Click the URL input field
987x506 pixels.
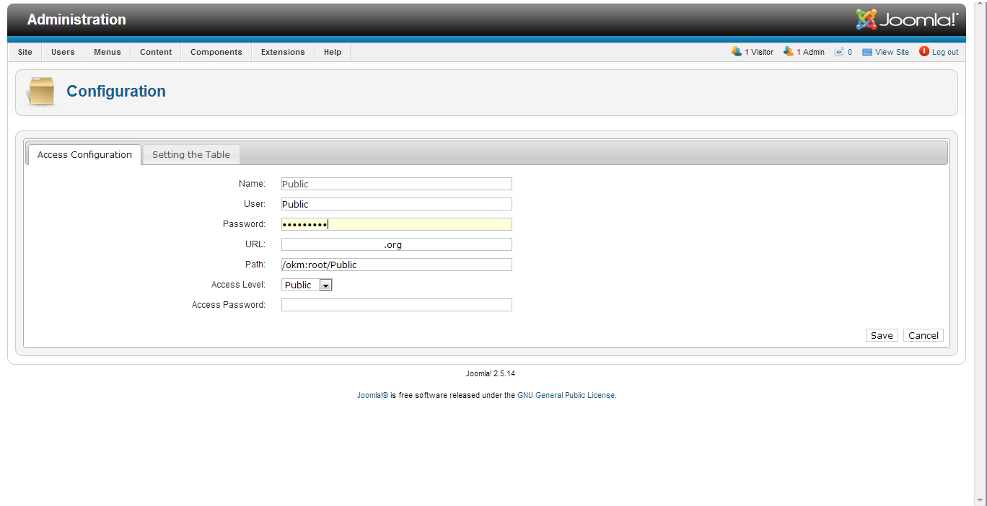[396, 244]
